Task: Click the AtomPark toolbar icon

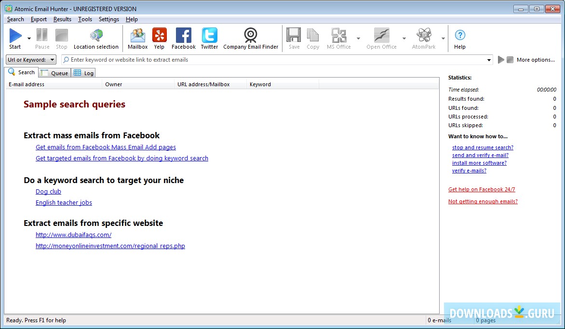Action: [x=424, y=35]
